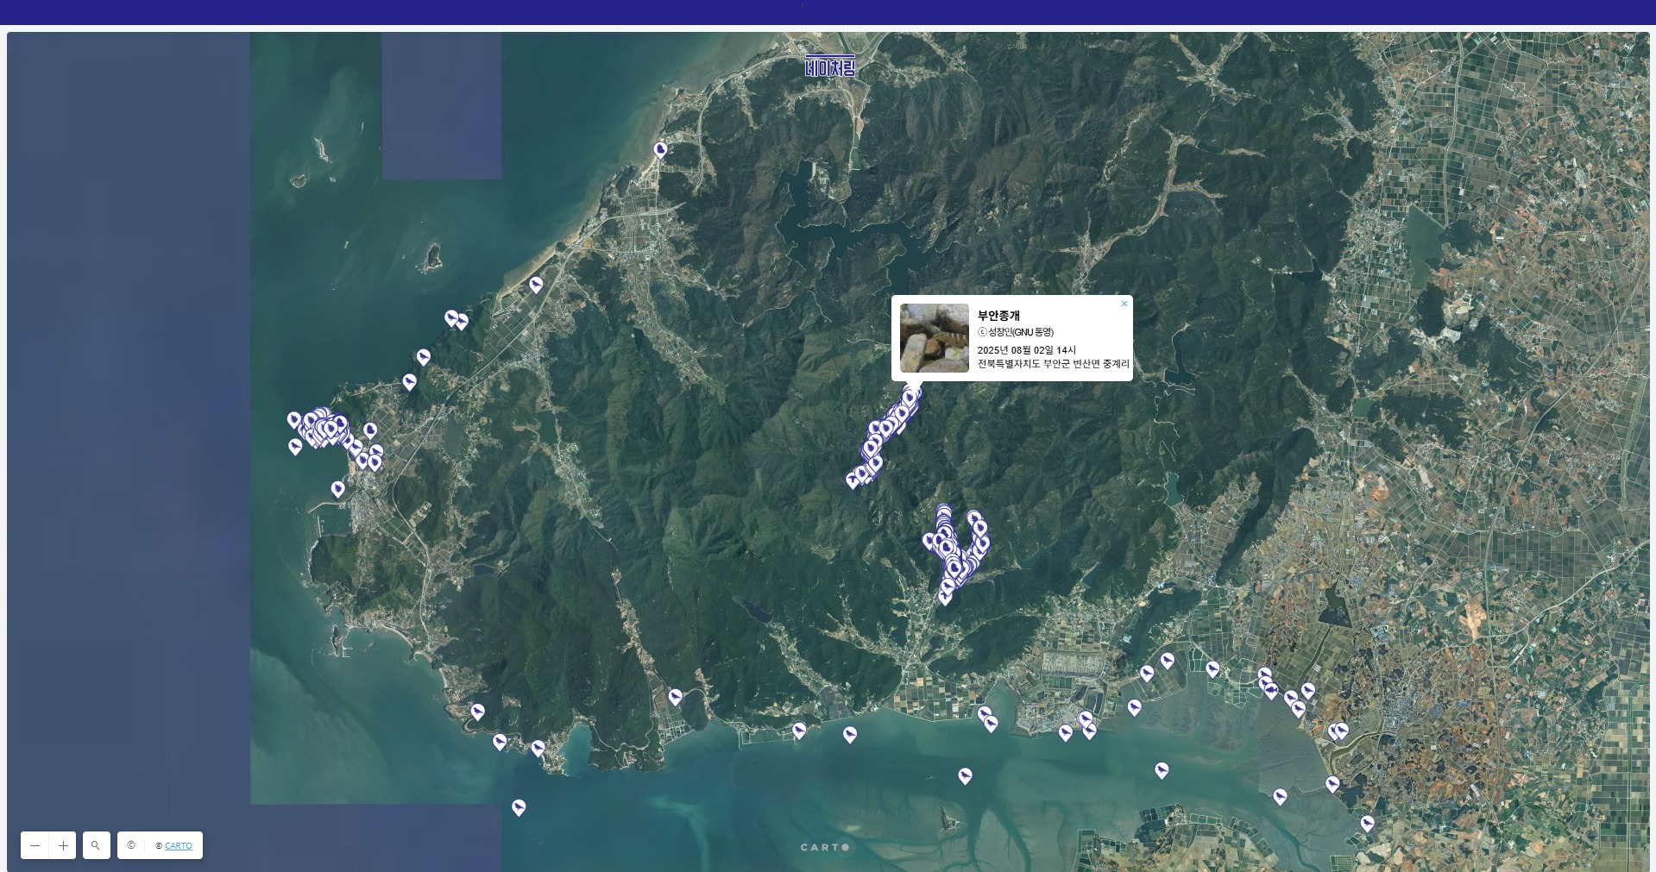Click the date 2025년 08월 02일 14시

(x=1026, y=350)
